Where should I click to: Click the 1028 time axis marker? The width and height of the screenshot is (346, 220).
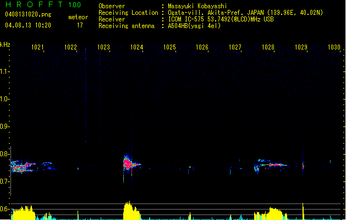click(268, 47)
